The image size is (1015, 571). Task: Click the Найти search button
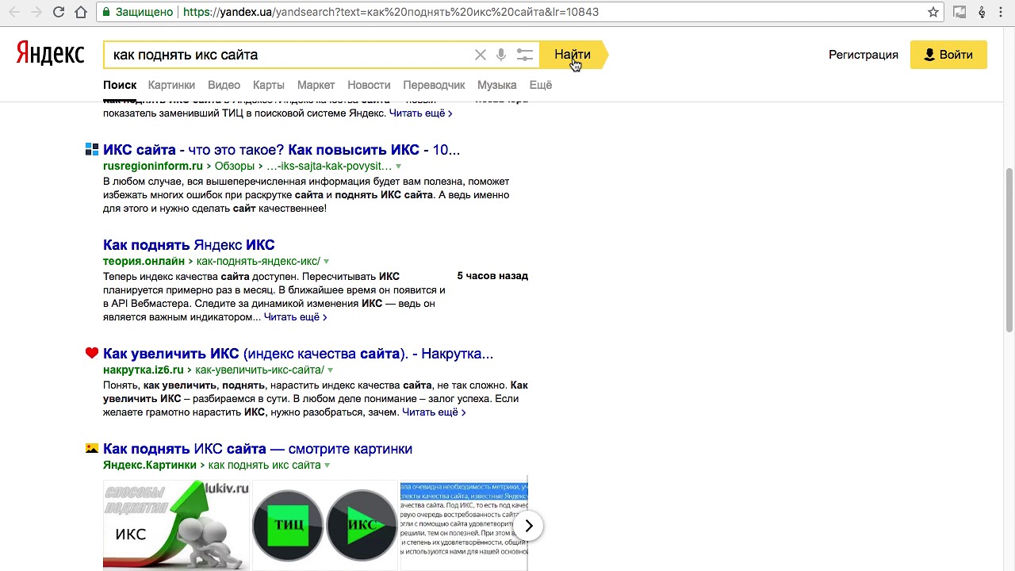573,55
